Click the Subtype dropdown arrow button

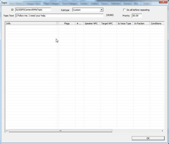tap(101, 10)
